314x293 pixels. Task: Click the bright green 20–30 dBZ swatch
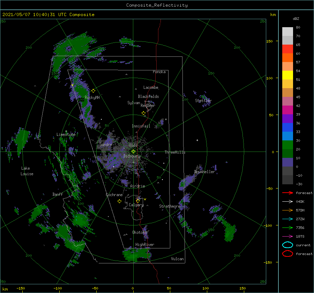[x=287, y=145]
